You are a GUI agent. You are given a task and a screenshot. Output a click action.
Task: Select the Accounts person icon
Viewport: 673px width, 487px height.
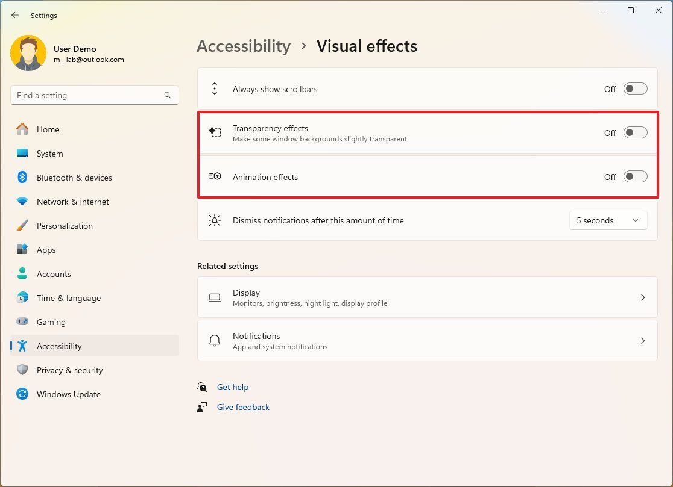pos(22,273)
